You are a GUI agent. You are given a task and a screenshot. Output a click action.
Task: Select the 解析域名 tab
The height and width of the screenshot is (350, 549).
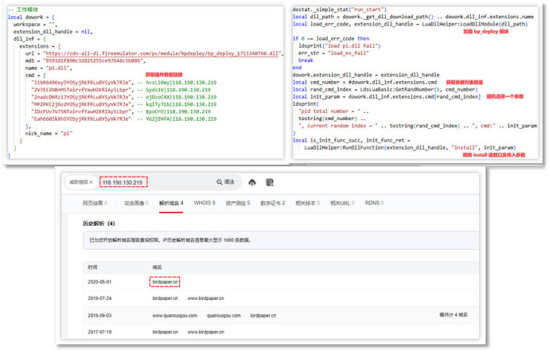[x=171, y=204]
